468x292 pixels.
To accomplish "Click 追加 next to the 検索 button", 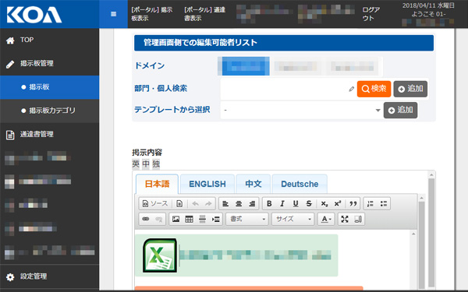I will coord(410,89).
